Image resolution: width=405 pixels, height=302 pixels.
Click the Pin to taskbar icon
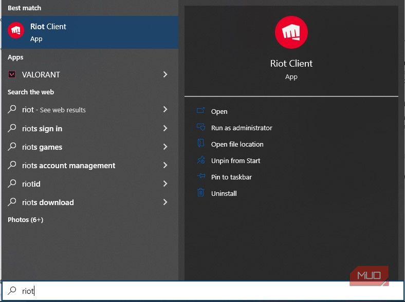[200, 176]
